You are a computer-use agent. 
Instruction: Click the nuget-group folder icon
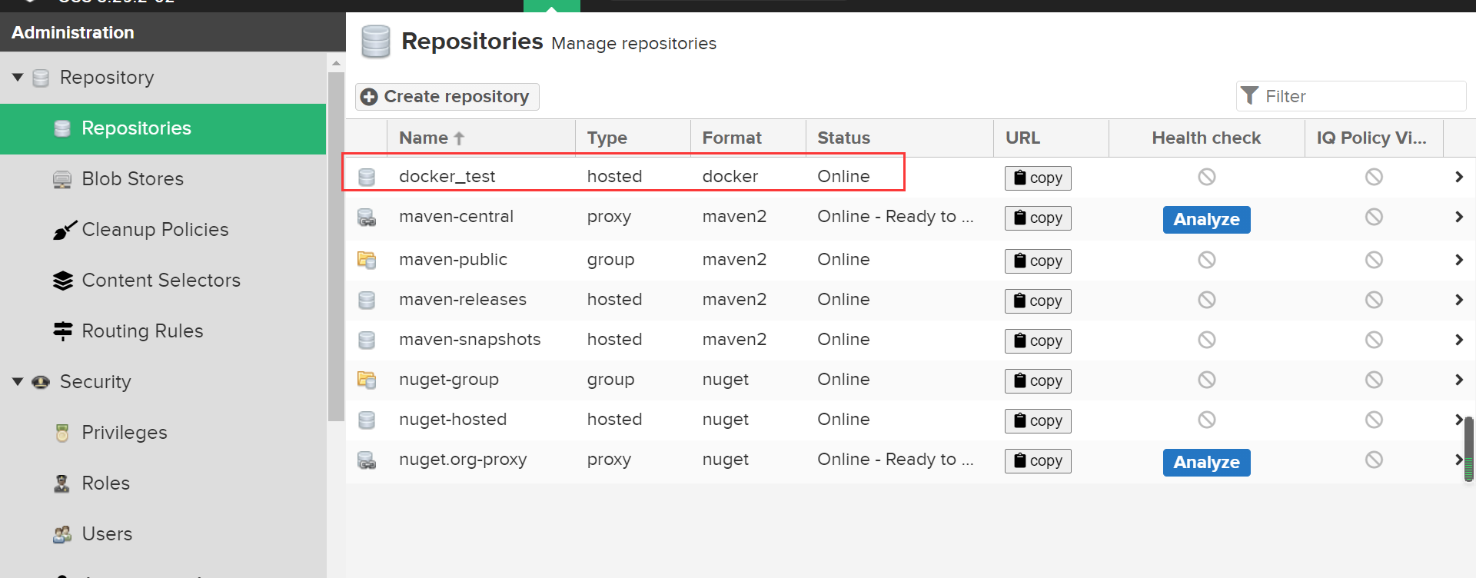(x=367, y=380)
